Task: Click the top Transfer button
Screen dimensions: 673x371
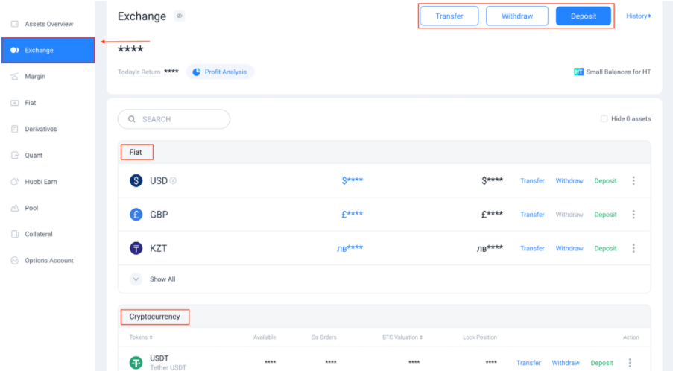Action: (449, 16)
